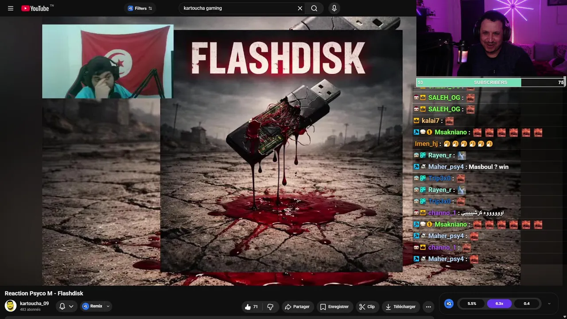Select the 5.5% stat pill
Screen dimensions: 567x319
(x=472, y=303)
